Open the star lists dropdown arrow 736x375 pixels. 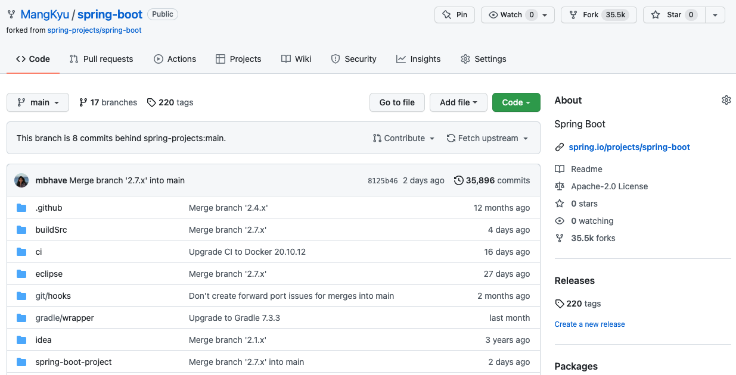(x=715, y=15)
